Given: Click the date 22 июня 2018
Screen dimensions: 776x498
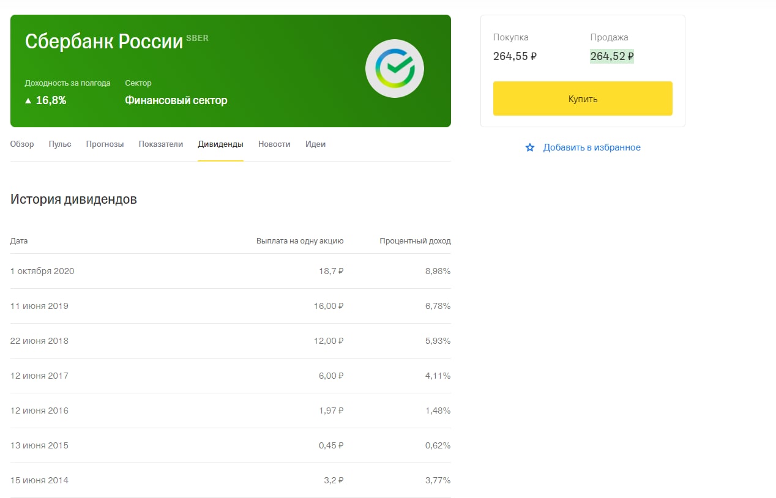Looking at the screenshot, I should 39,341.
